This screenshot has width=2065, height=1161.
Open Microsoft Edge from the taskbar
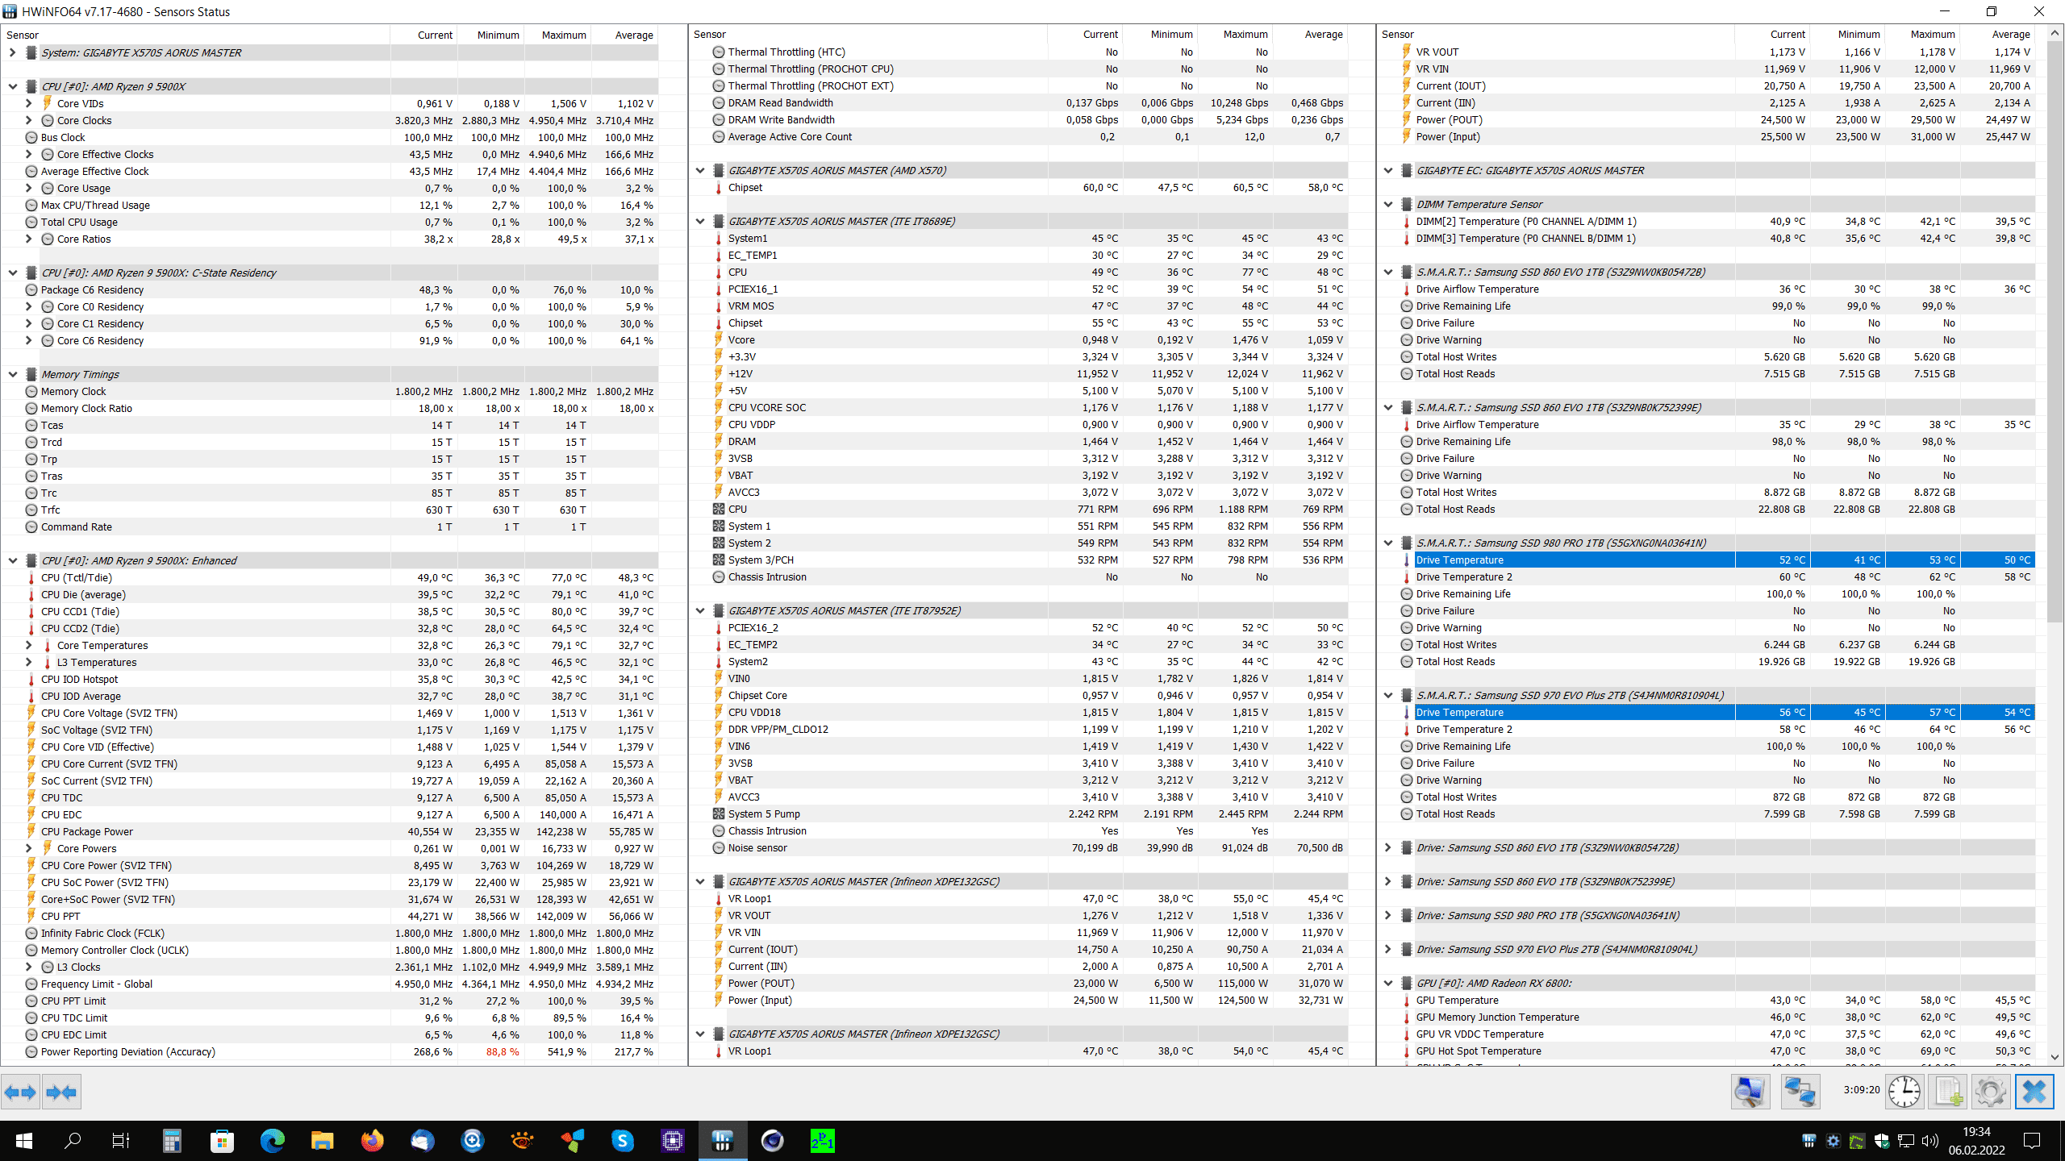273,1141
